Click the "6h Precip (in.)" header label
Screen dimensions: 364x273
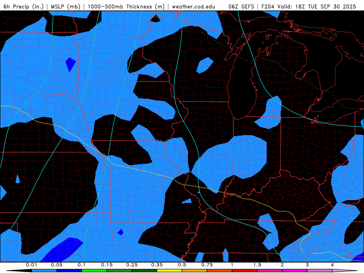click(x=24, y=6)
